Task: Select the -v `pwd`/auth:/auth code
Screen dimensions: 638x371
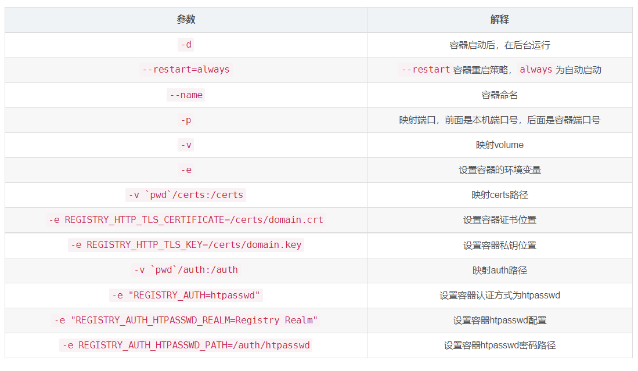Action: 186,270
